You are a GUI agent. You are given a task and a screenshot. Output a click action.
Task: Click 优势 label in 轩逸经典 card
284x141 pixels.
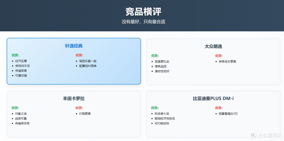(x=16, y=55)
